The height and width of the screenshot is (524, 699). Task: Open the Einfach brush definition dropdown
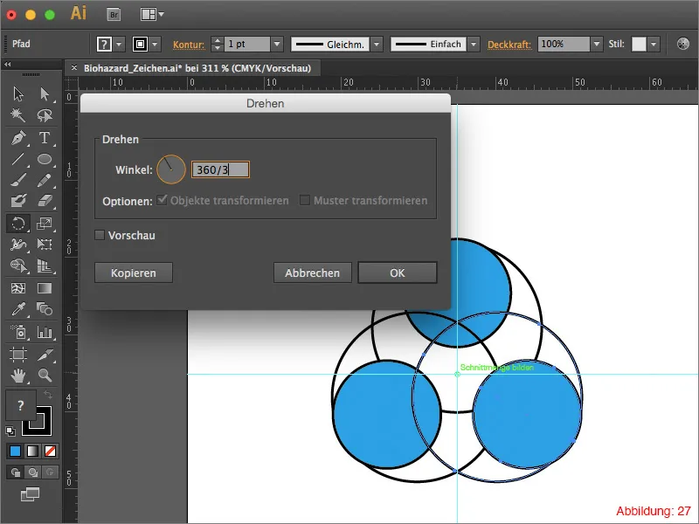coord(474,45)
